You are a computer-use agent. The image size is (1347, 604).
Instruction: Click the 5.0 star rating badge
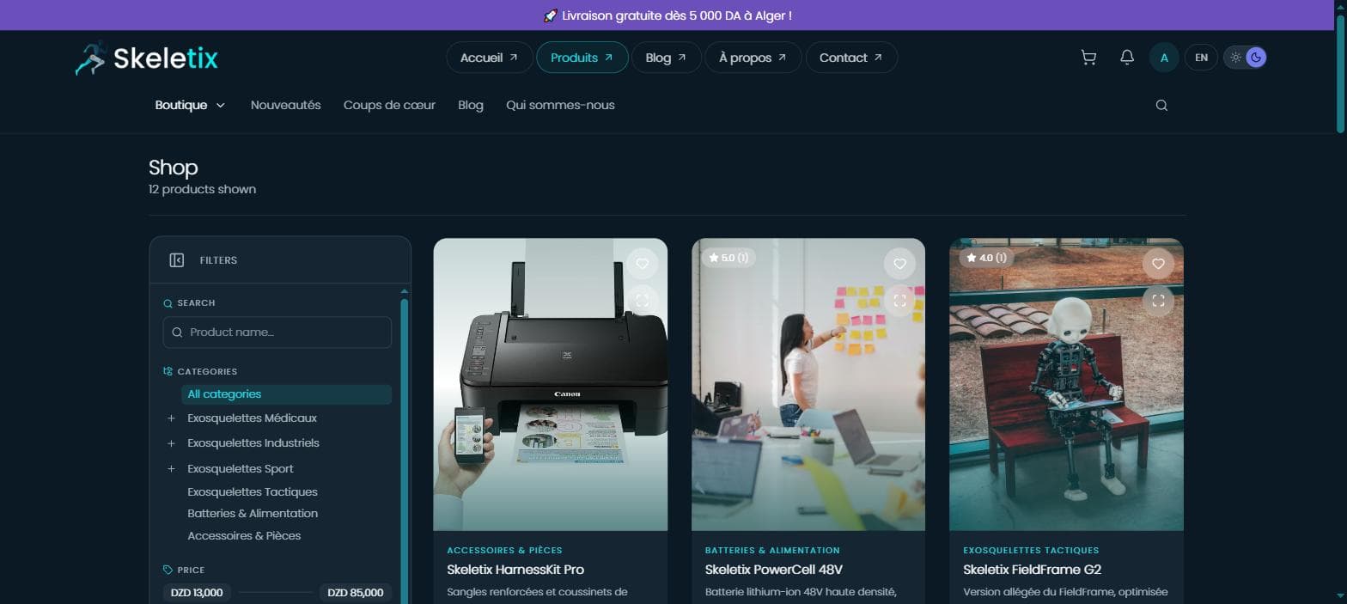pyautogui.click(x=728, y=258)
